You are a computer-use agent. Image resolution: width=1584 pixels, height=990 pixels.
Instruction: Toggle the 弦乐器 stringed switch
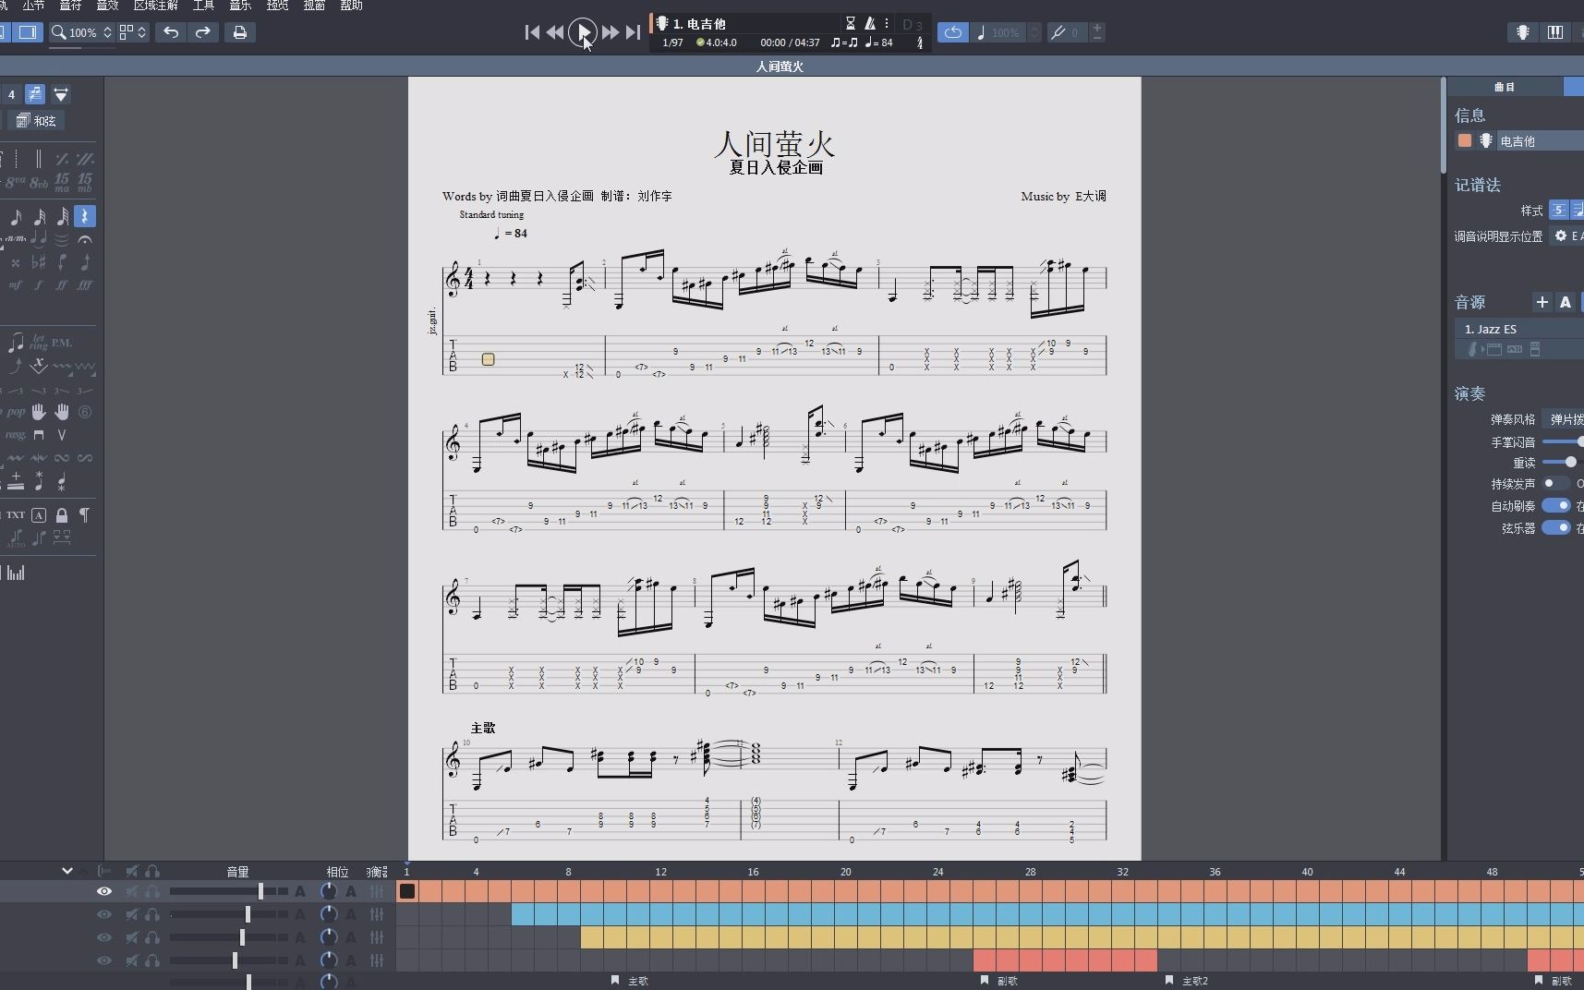(x=1556, y=527)
